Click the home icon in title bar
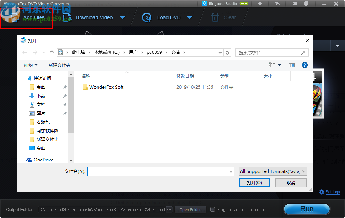The width and height of the screenshot is (345, 218). [260, 4]
